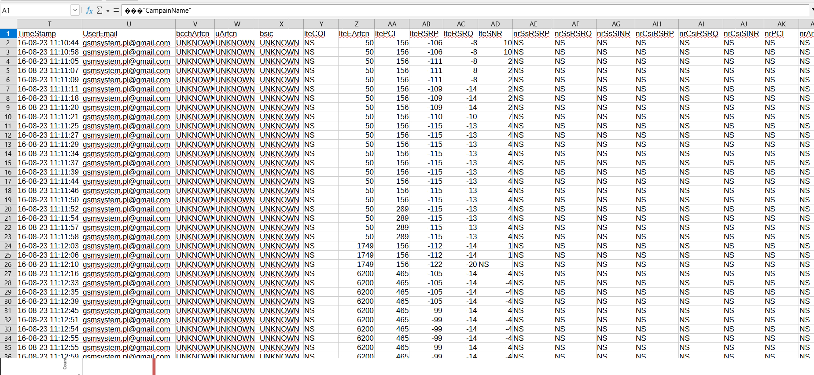Select column T header
Image resolution: width=814 pixels, height=375 pixels.
point(49,24)
